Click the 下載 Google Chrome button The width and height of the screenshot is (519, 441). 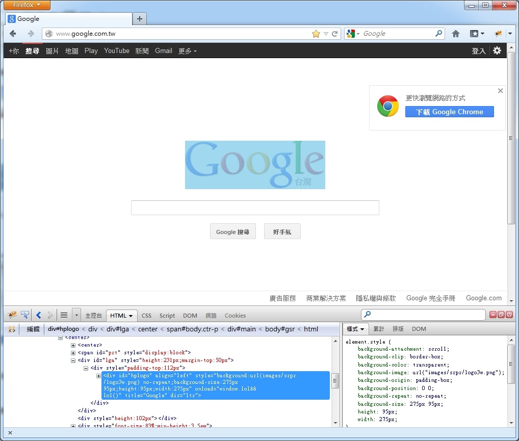pyautogui.click(x=450, y=112)
